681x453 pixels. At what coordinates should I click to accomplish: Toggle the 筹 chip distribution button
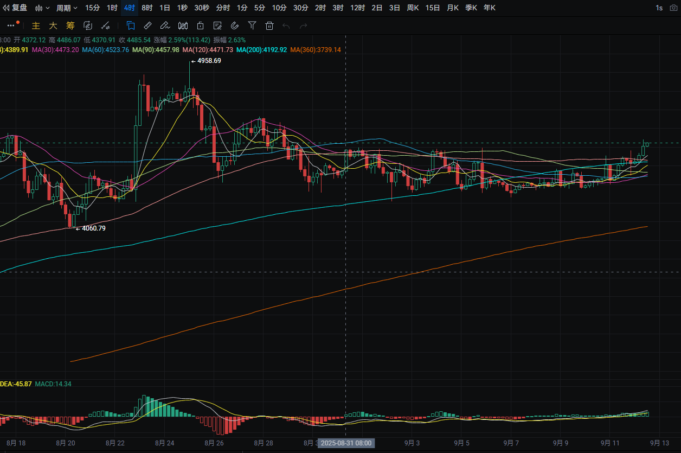click(70, 25)
